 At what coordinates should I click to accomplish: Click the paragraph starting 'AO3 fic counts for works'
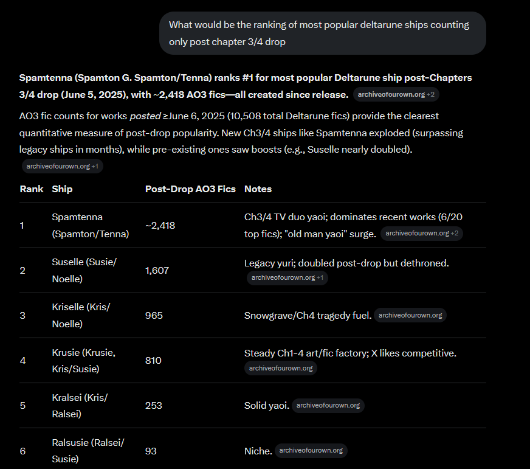(x=241, y=133)
